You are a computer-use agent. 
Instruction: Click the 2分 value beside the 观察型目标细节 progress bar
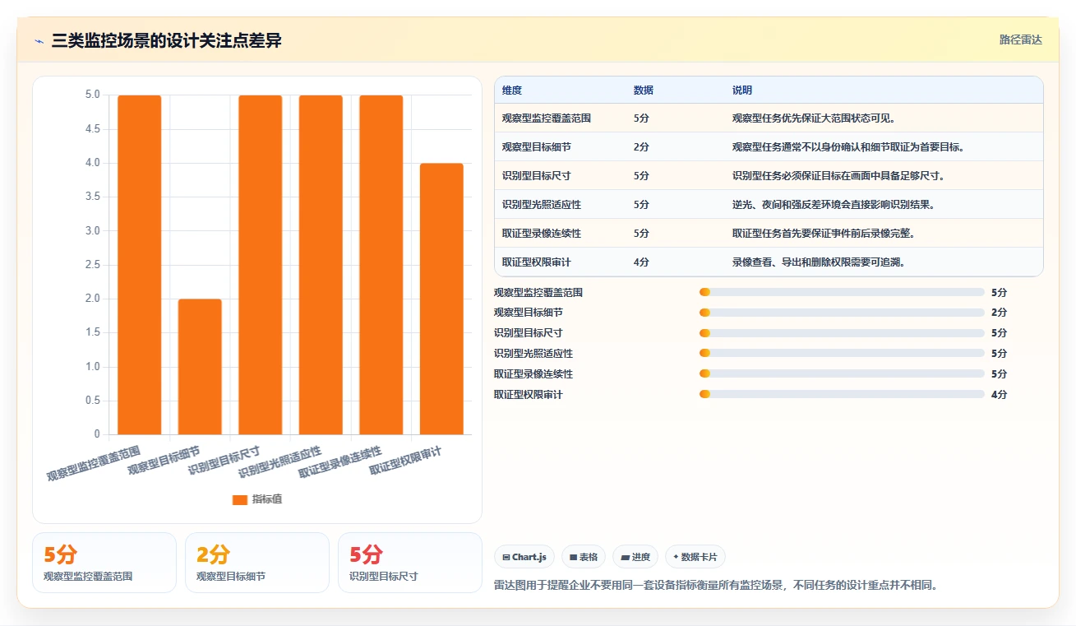click(x=999, y=313)
